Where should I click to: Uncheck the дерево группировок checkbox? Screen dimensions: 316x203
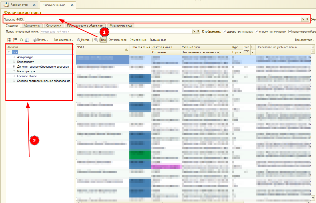point(225,32)
